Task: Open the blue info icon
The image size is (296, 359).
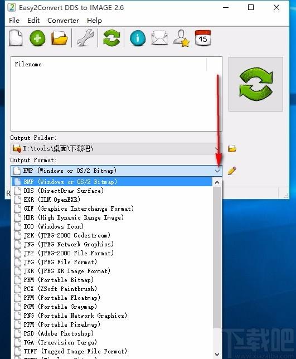Action: (x=138, y=38)
